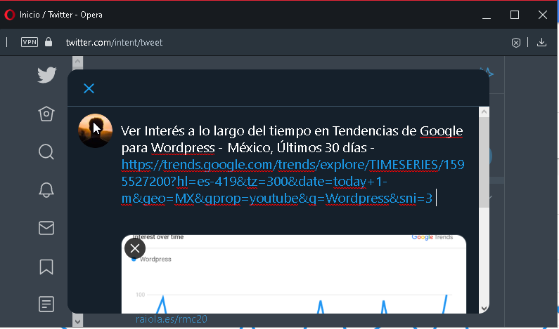Click the address bar URL twitter.com/intent/tweet
Image resolution: width=559 pixels, height=329 pixels.
pos(114,42)
